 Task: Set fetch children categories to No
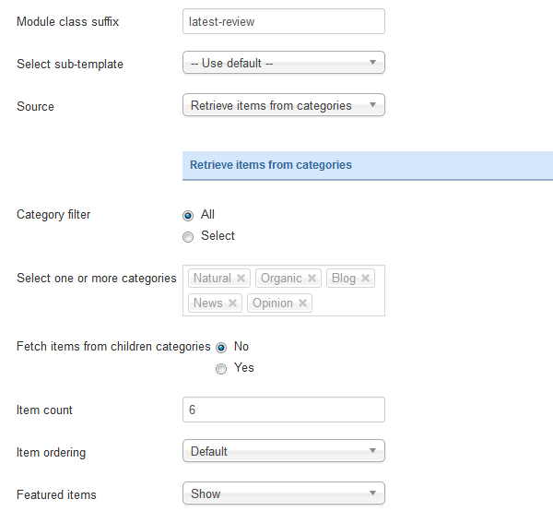[x=221, y=348]
